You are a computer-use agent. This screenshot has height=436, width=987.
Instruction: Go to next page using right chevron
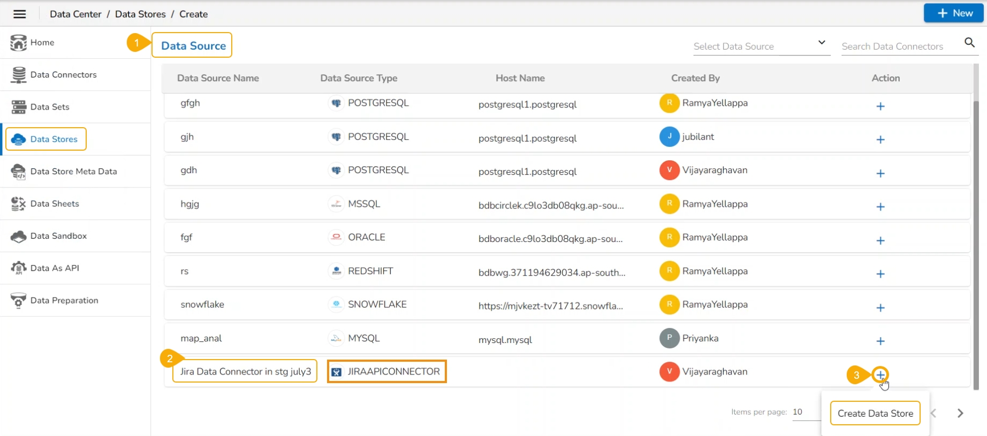click(x=960, y=413)
